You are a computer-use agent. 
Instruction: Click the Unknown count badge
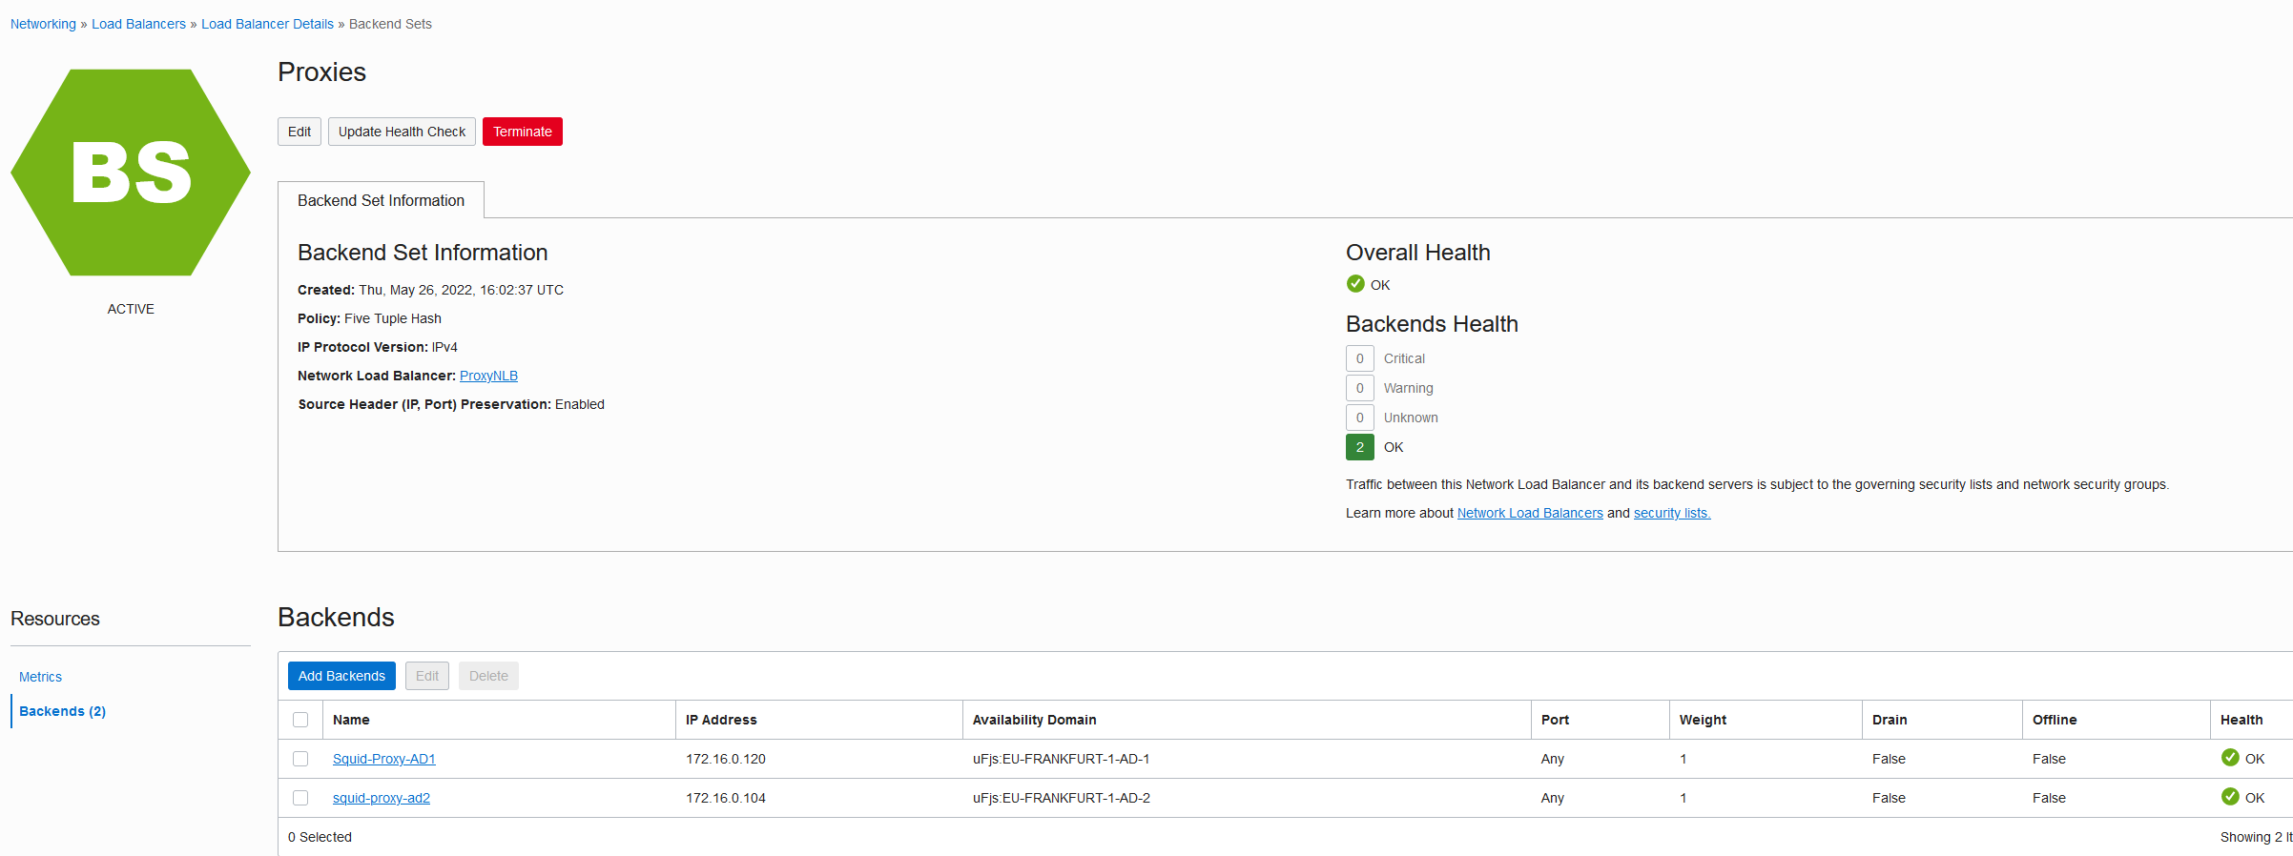click(1359, 418)
